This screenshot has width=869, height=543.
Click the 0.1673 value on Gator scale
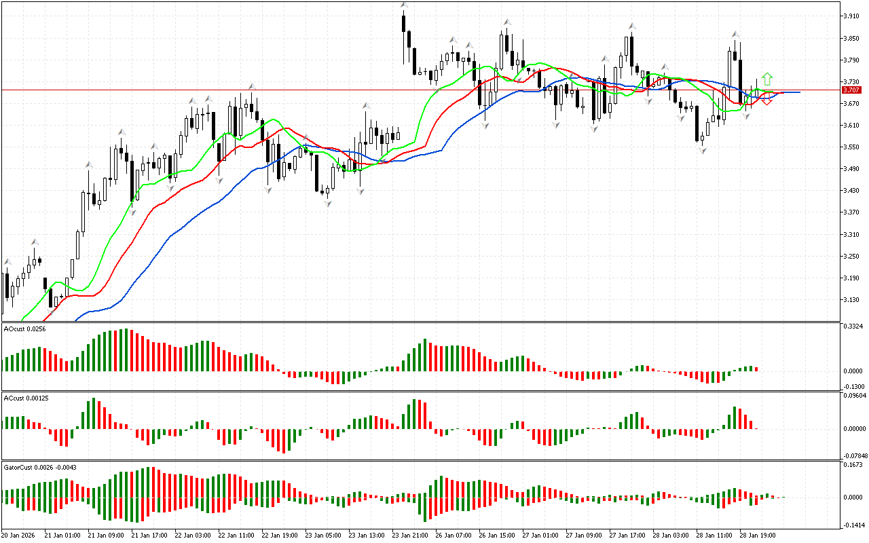[853, 465]
